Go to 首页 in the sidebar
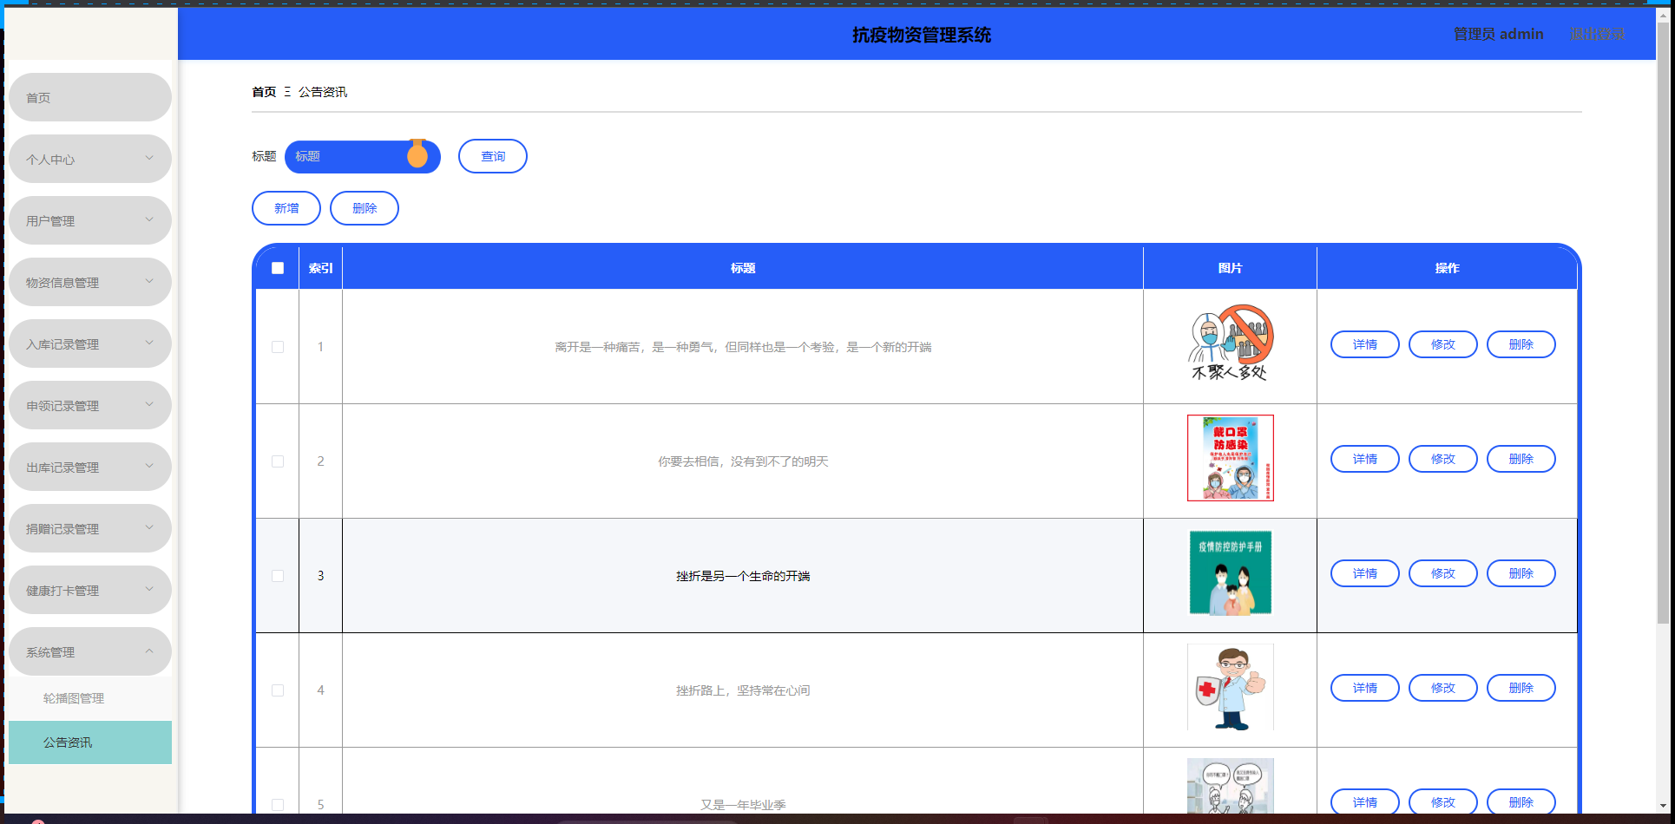 coord(89,98)
